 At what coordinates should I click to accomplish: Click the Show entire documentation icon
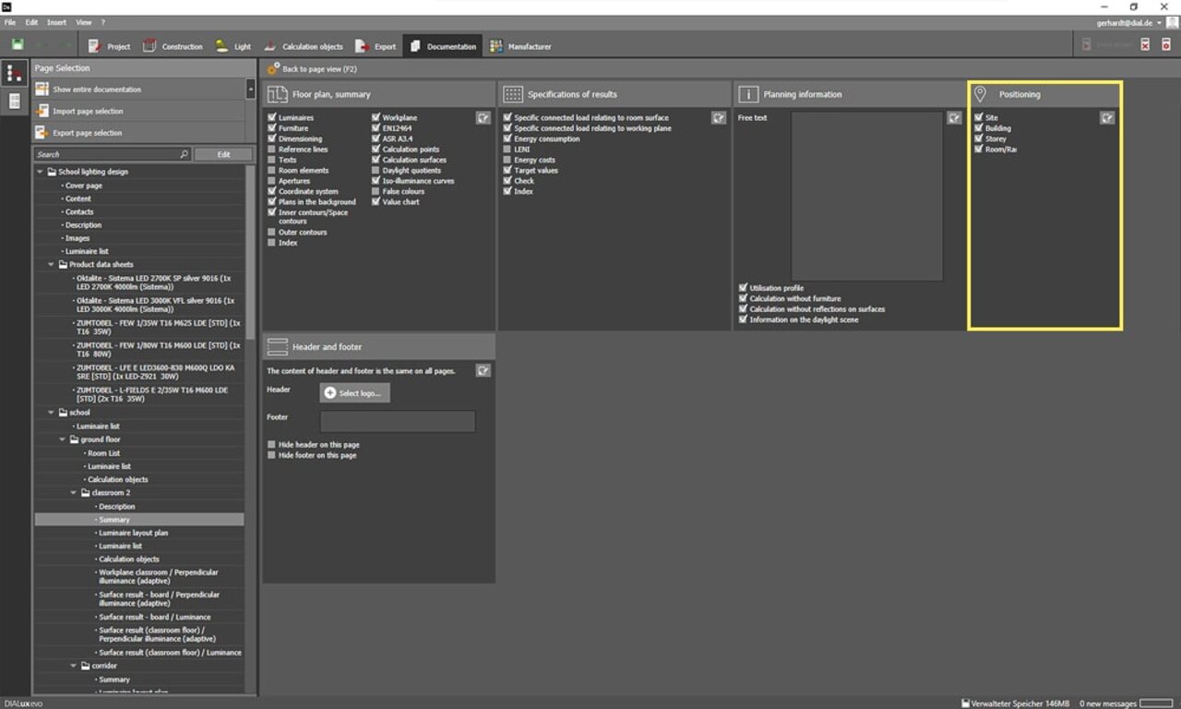tap(42, 90)
